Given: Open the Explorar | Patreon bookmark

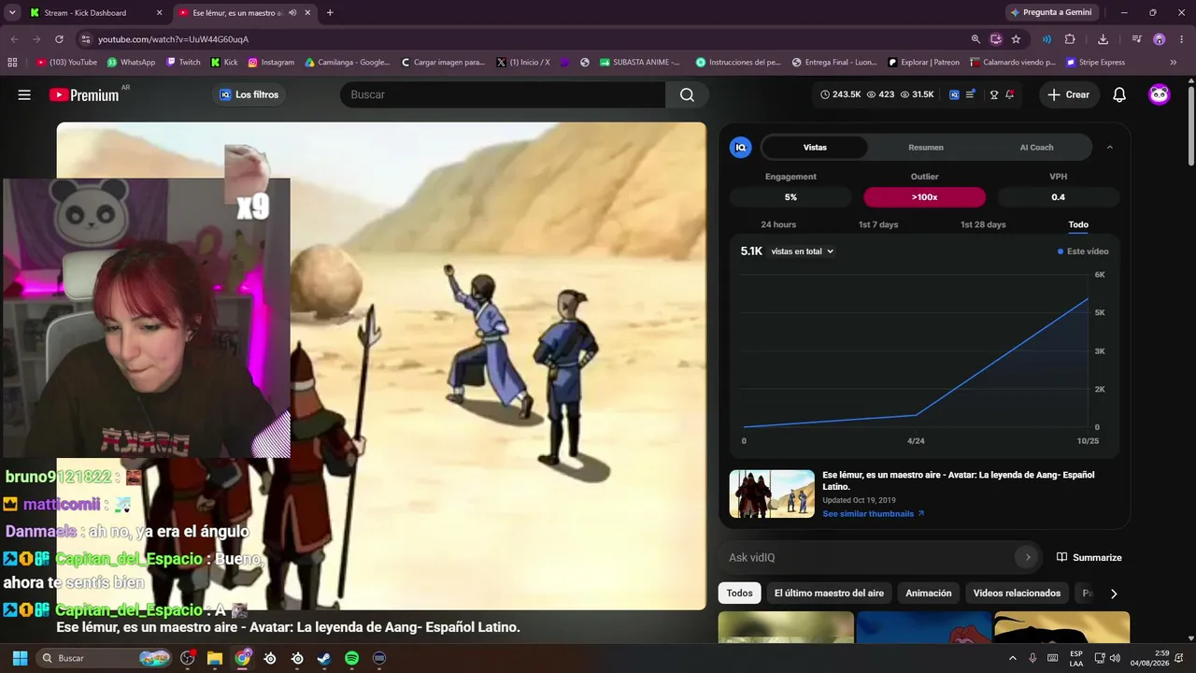Looking at the screenshot, I should (924, 63).
